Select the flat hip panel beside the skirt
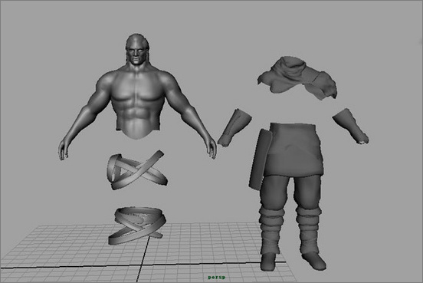Screen dimensions: 423x283 pos(260,160)
